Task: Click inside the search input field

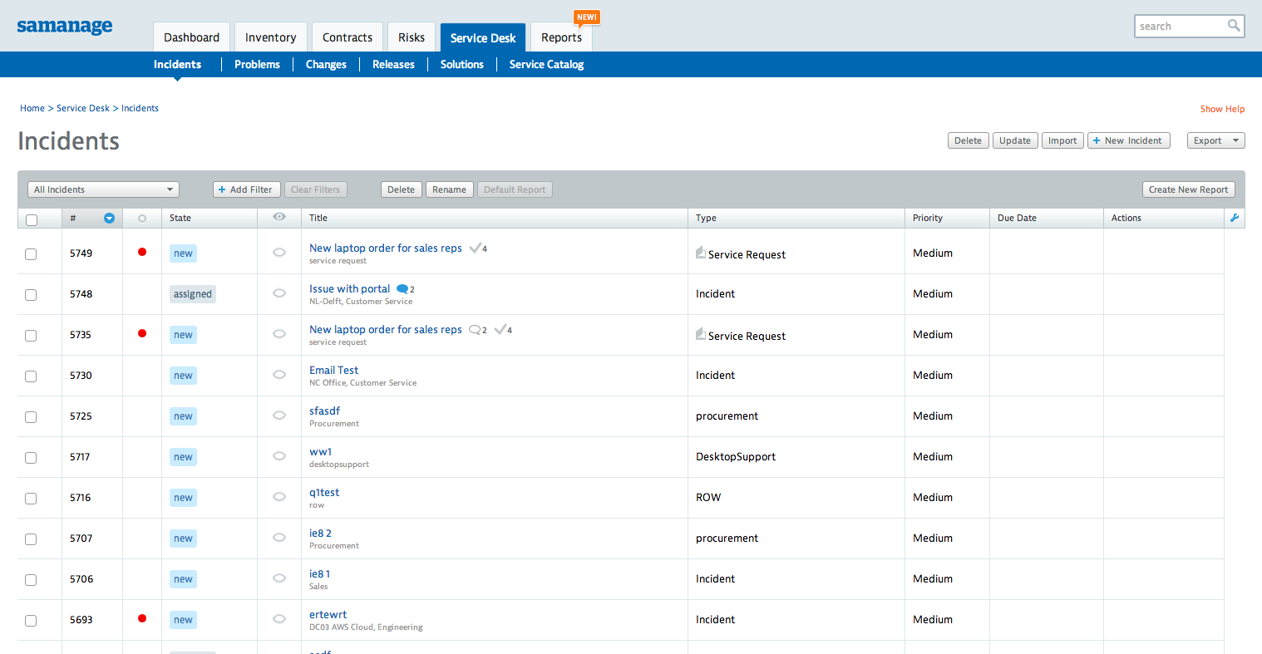Action: 1181,26
